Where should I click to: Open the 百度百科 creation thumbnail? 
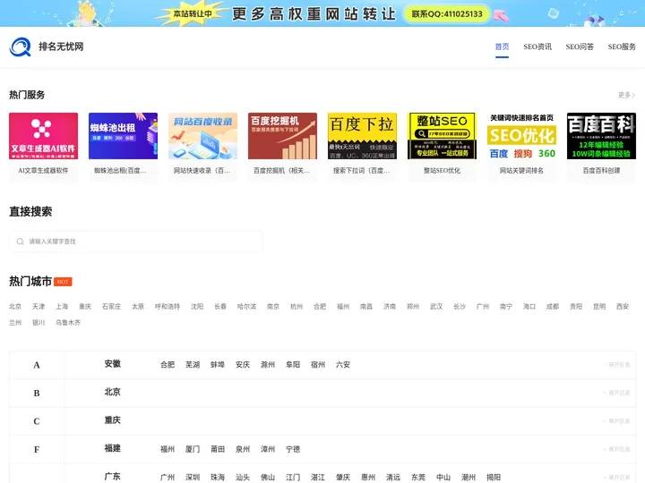601,136
